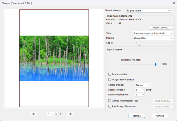Increase the Copie count with up arrow
The image size is (177, 121).
[139, 42]
